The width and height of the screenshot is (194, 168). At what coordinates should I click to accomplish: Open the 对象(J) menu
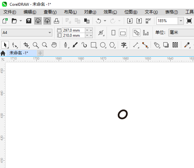[90, 12]
